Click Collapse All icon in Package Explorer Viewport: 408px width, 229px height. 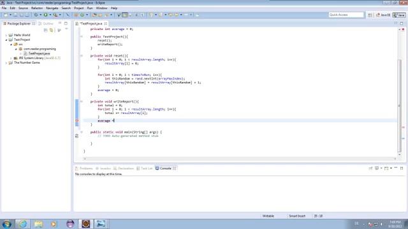45,31
